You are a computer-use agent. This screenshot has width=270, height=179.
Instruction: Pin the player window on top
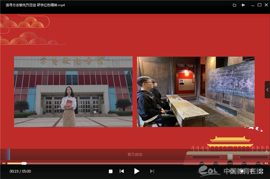243,5
